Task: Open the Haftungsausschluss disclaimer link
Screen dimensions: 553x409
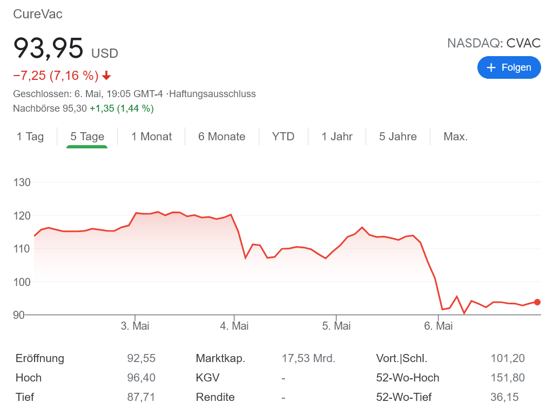Action: [212, 94]
